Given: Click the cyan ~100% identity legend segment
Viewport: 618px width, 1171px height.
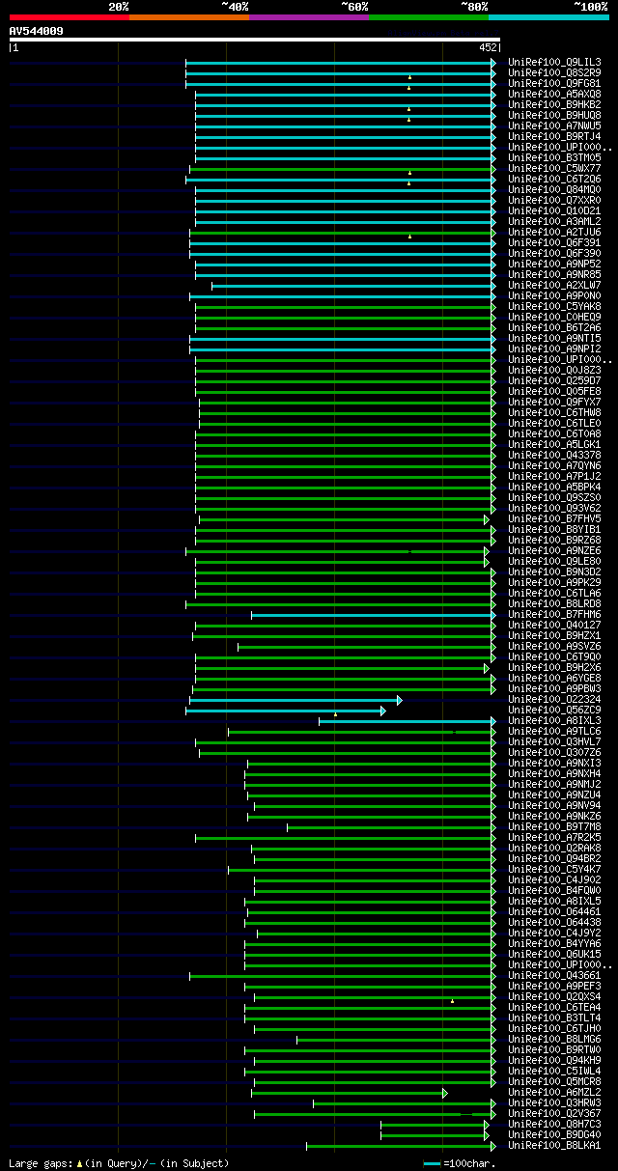Looking at the screenshot, I should [x=548, y=16].
